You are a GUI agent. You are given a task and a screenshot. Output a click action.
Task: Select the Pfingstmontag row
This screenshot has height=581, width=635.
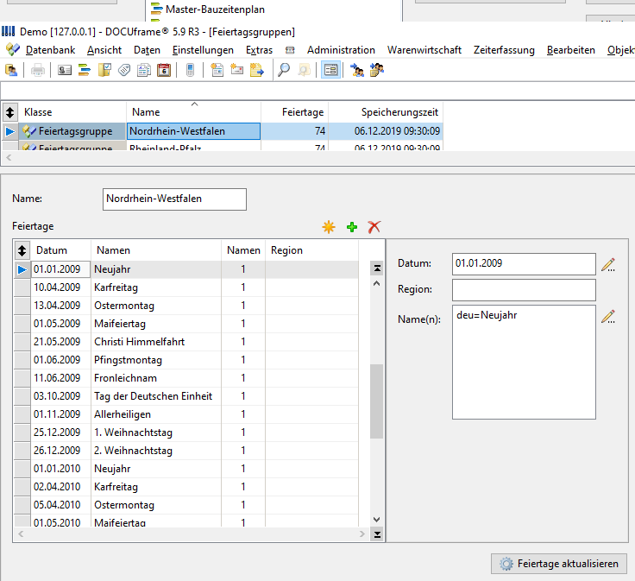click(x=186, y=360)
